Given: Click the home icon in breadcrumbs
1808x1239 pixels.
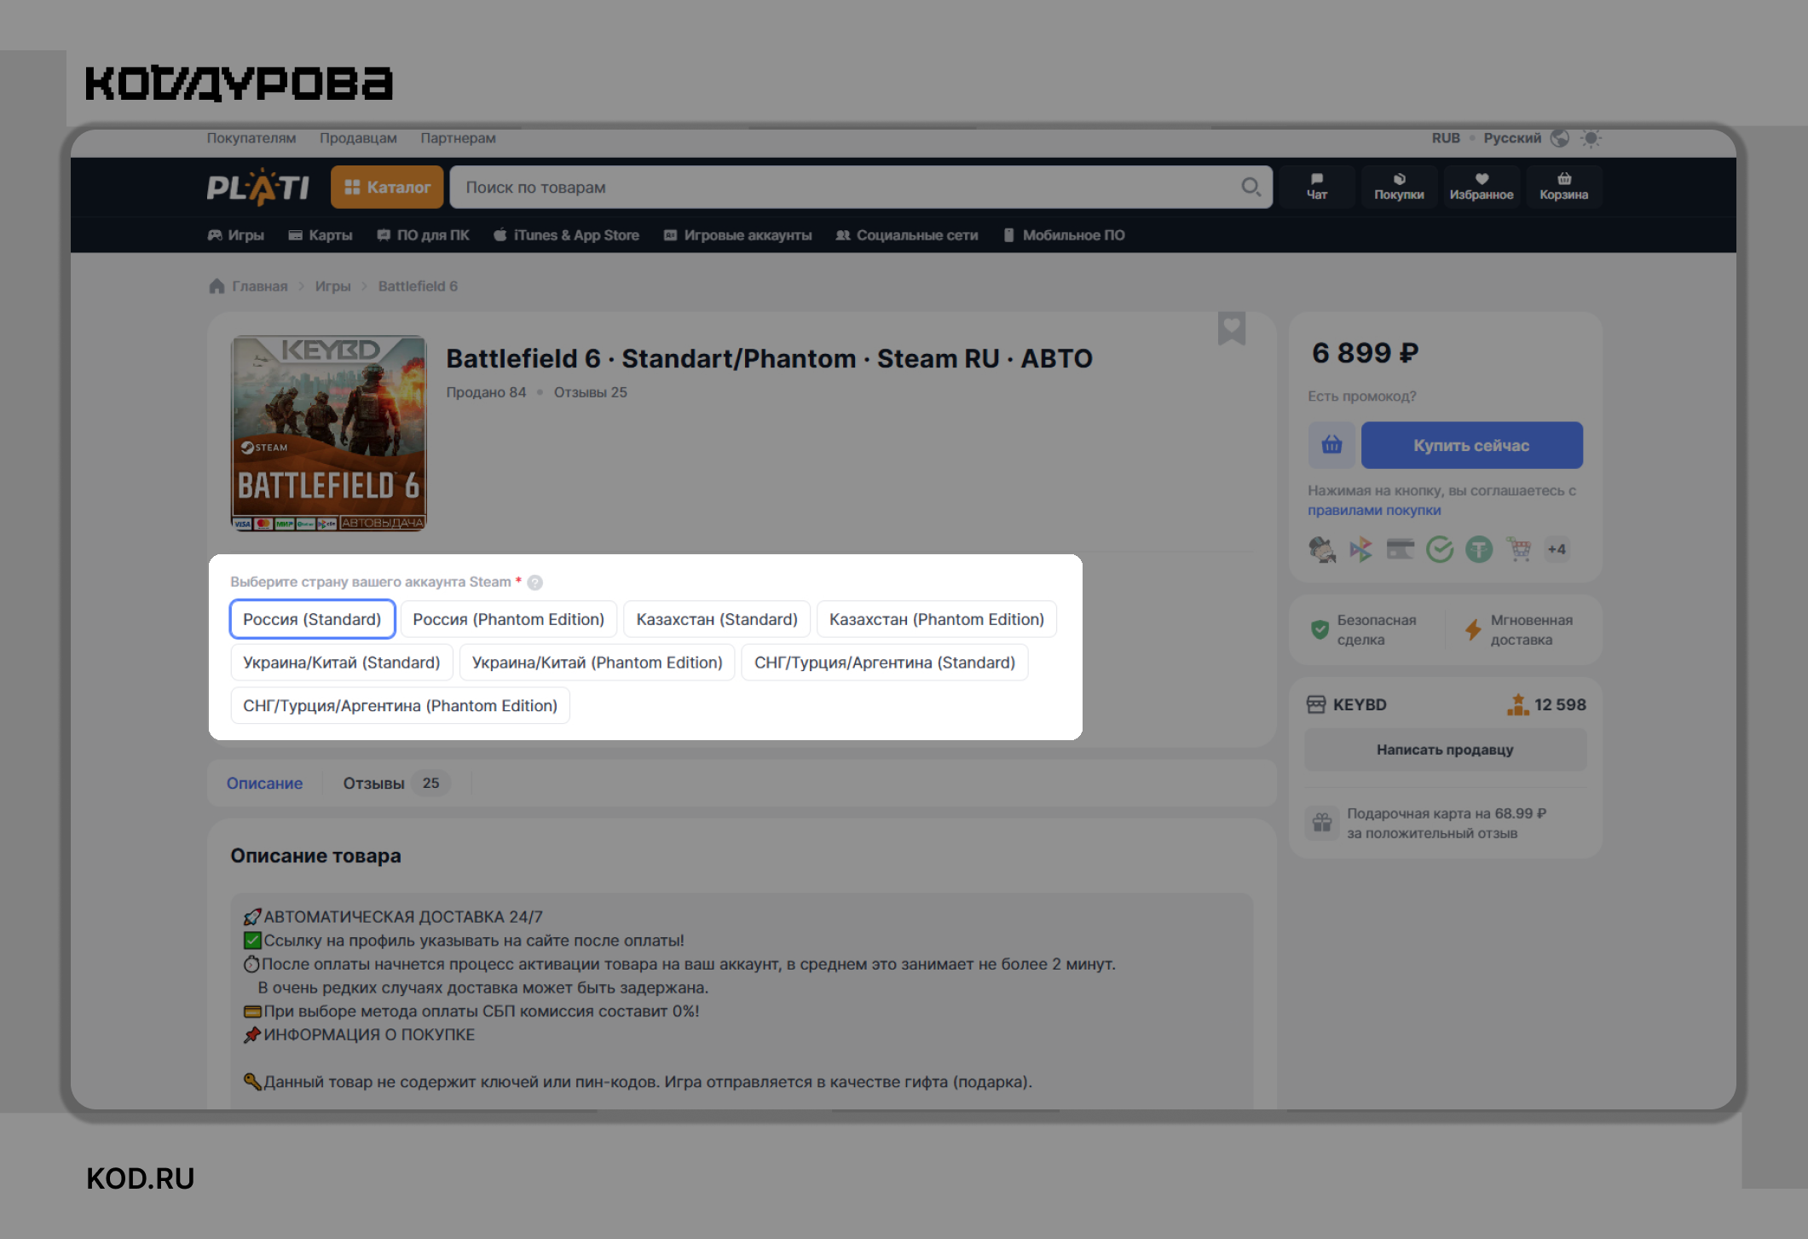Looking at the screenshot, I should (217, 286).
